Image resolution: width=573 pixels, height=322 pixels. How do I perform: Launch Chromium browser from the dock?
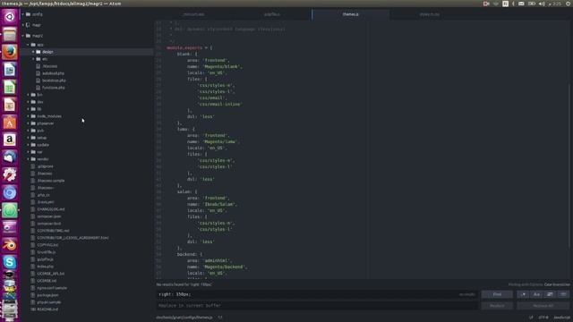pyautogui.click(x=10, y=192)
